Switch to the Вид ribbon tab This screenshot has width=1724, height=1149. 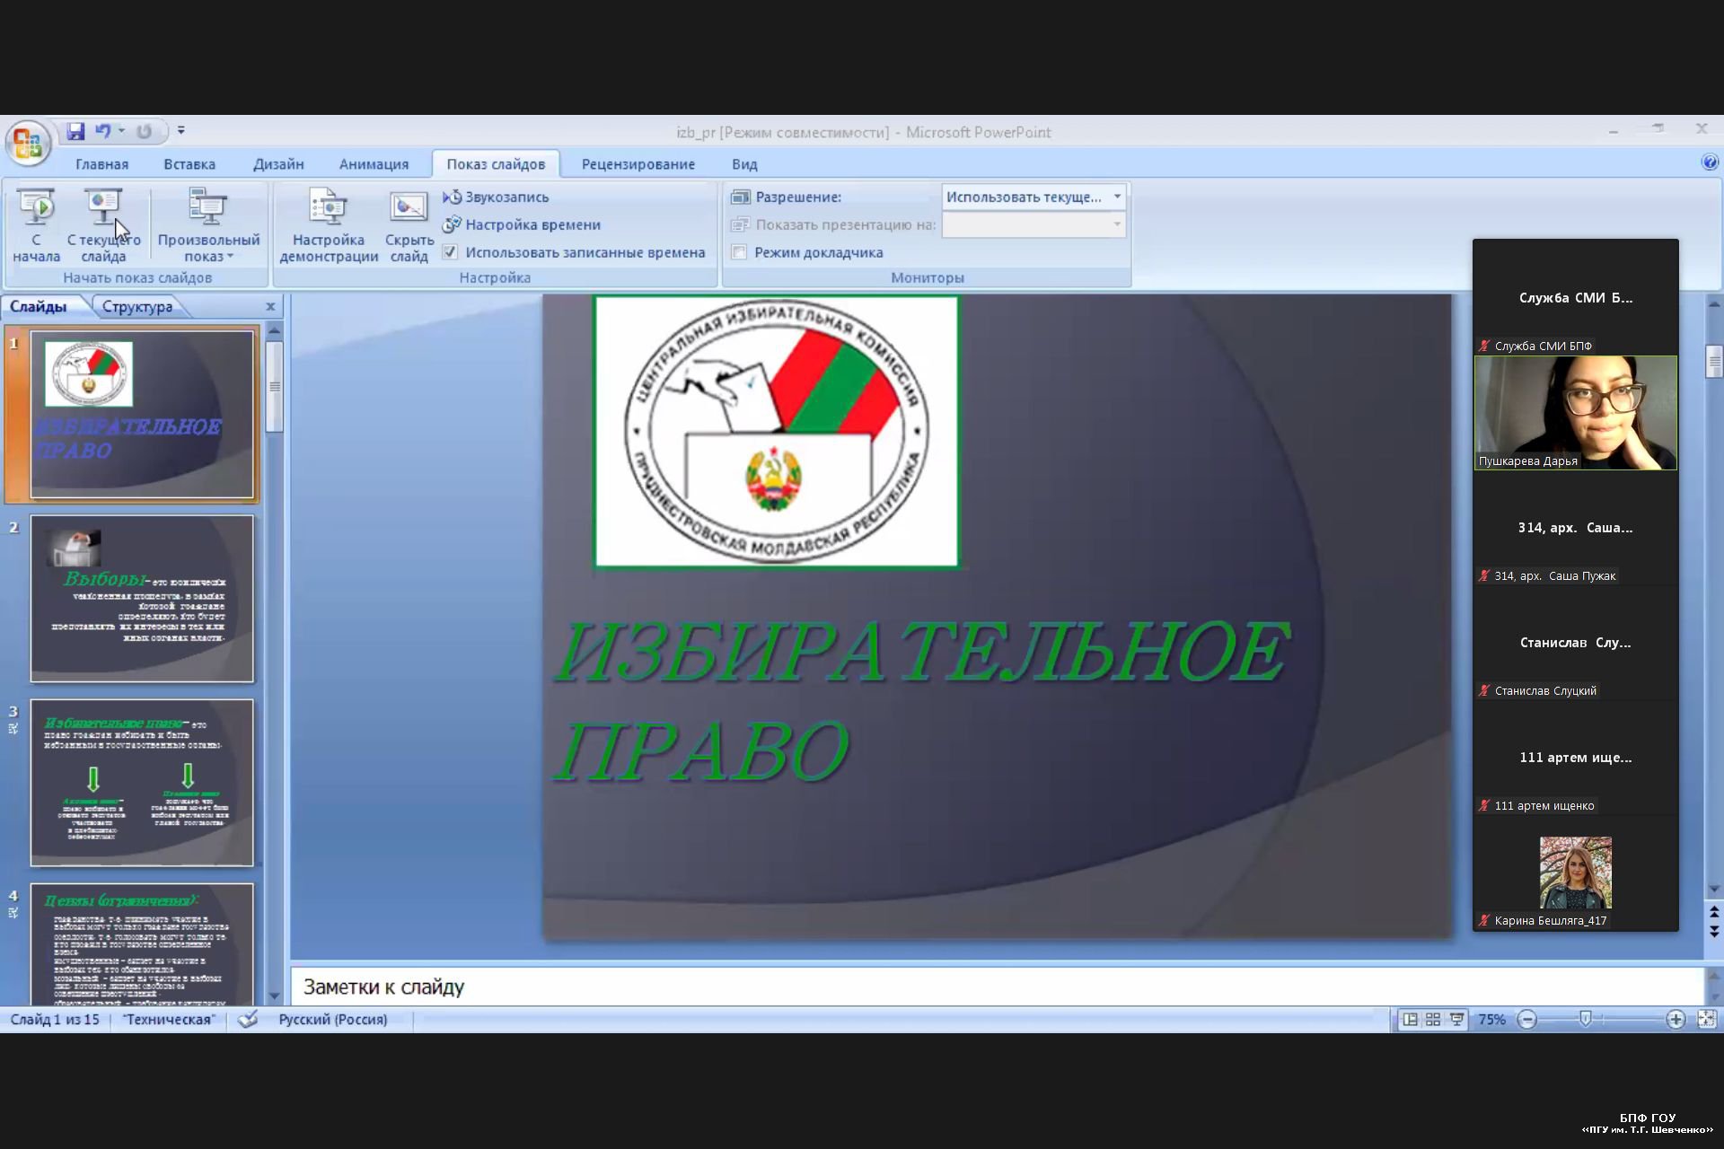(744, 164)
